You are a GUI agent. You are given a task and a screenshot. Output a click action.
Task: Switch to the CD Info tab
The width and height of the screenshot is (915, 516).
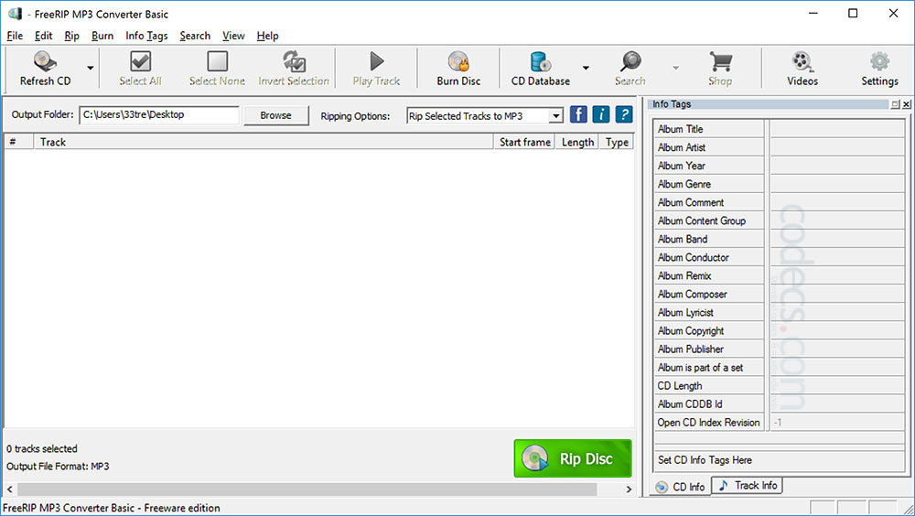tap(681, 487)
